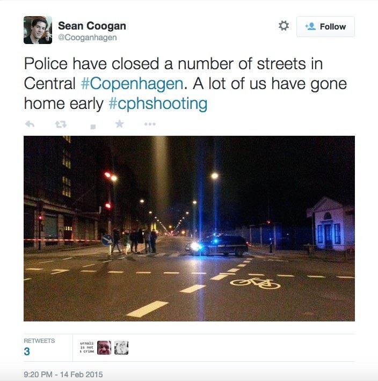
Task: Follow Sean Coogan
Action: pyautogui.click(x=325, y=26)
